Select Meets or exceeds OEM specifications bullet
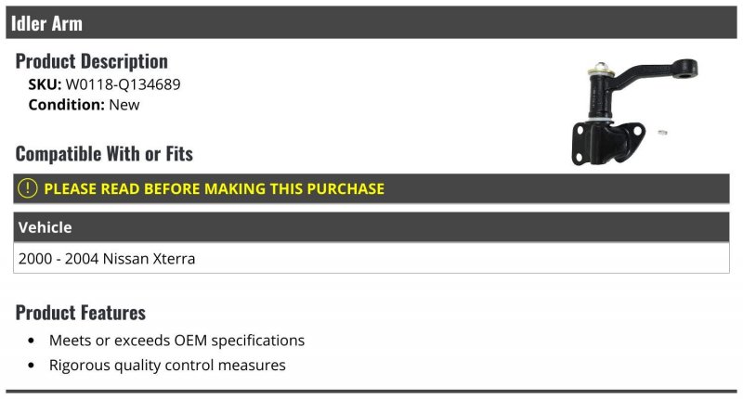Viewport: 743px width, 399px height. (176, 341)
